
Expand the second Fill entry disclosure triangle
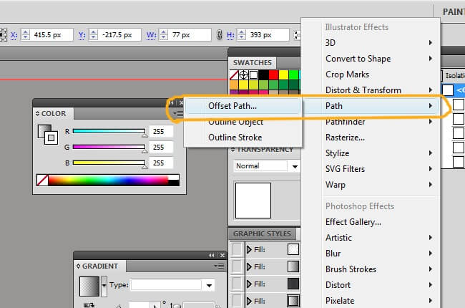coord(250,266)
